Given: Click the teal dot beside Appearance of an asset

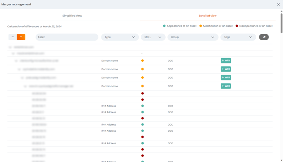Looking at the screenshot, I should tap(164, 26).
